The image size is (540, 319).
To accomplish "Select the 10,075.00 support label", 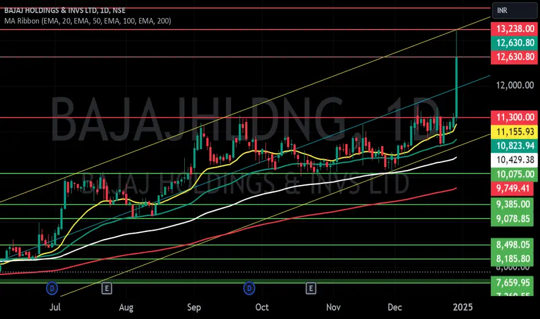I will click(514, 174).
